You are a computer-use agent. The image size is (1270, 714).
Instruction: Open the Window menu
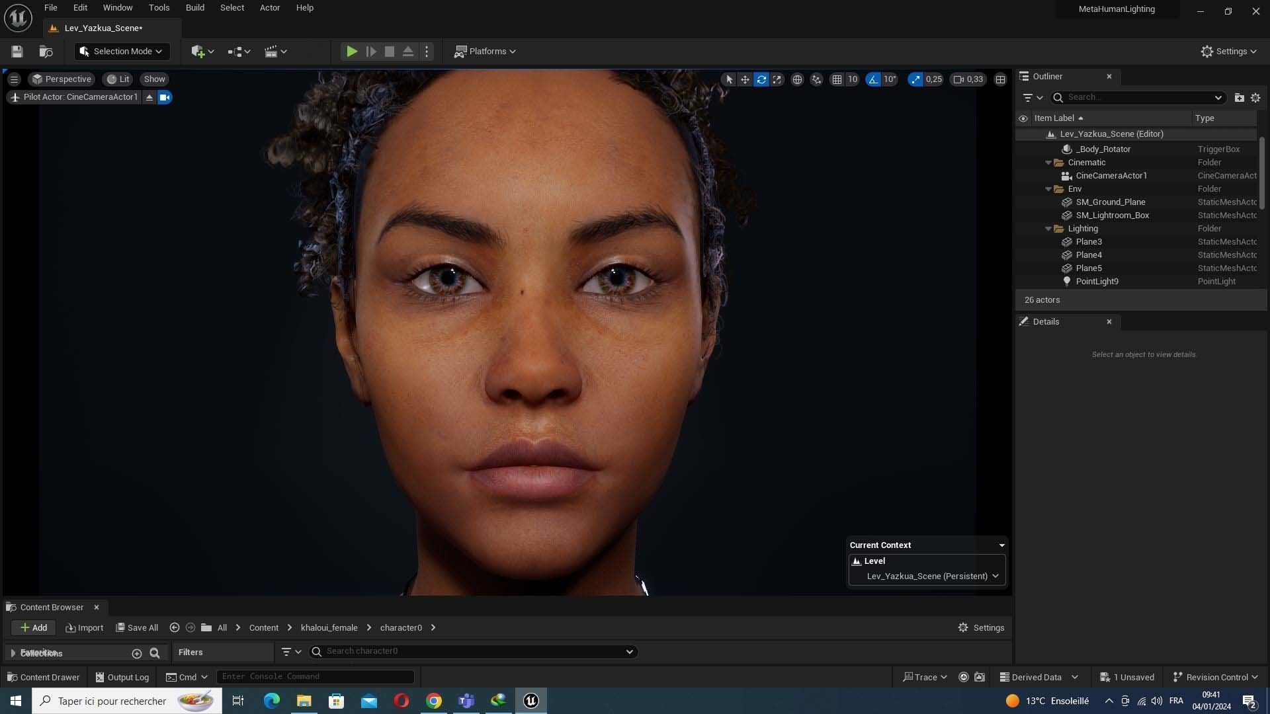[x=118, y=8]
